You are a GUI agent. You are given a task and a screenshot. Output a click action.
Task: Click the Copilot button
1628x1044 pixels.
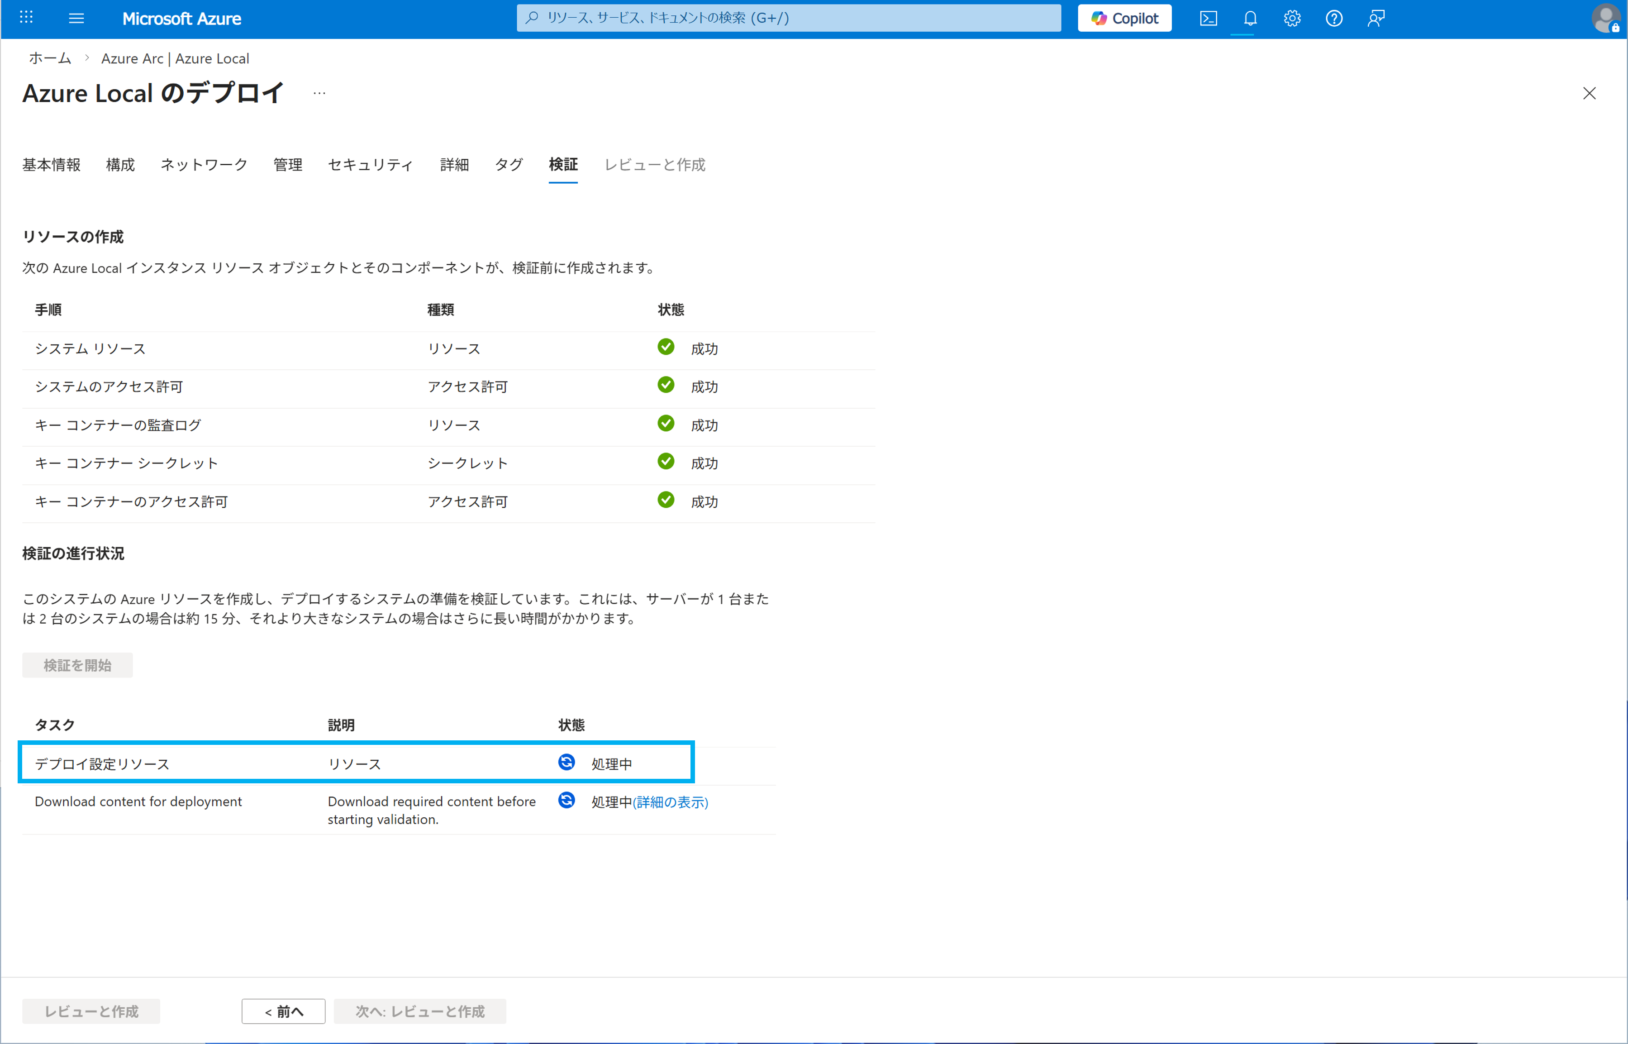[1124, 18]
